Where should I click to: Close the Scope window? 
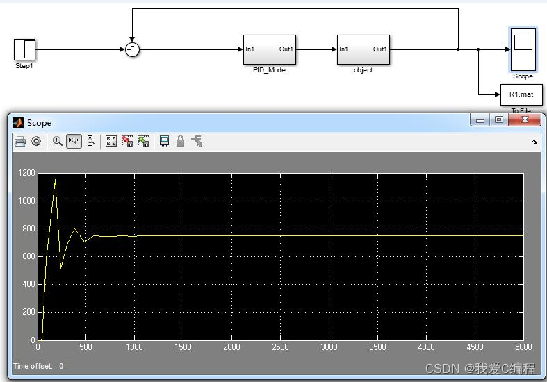(524, 120)
